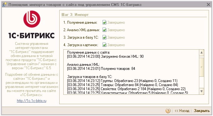The height and width of the screenshot is (116, 213).
Task: Click the log scrollbar up arrow
Action: [201, 53]
